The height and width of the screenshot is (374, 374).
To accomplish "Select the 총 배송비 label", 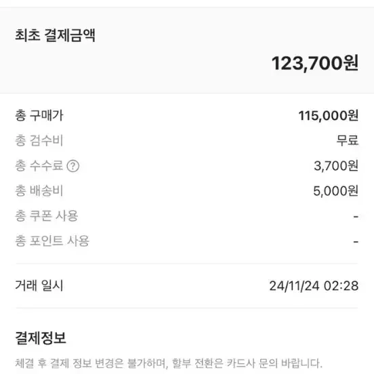I will (39, 191).
